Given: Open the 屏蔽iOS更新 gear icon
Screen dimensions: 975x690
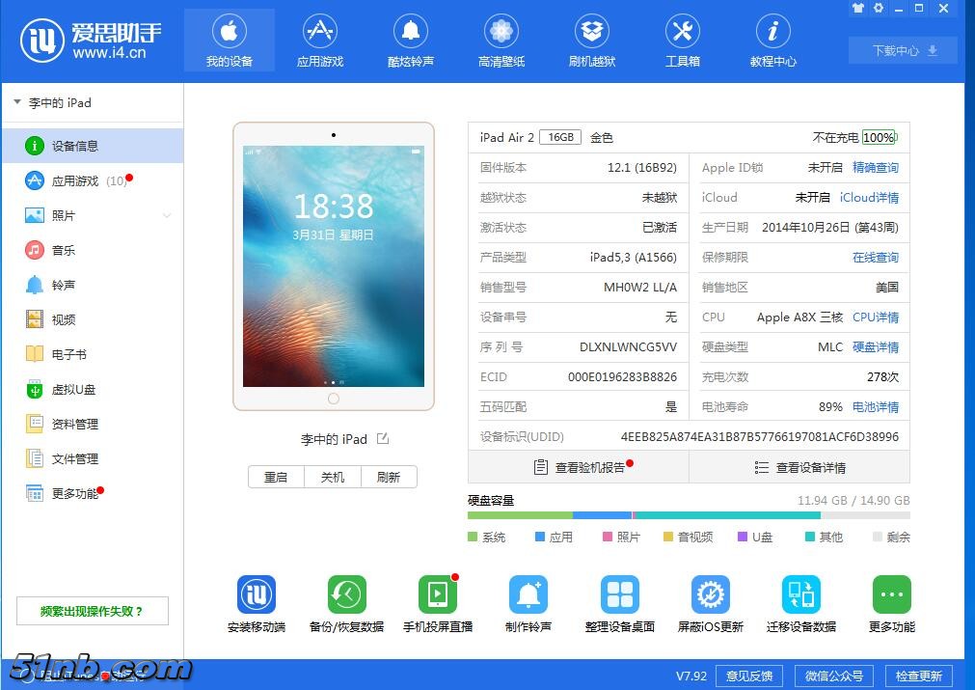Looking at the screenshot, I should (710, 594).
